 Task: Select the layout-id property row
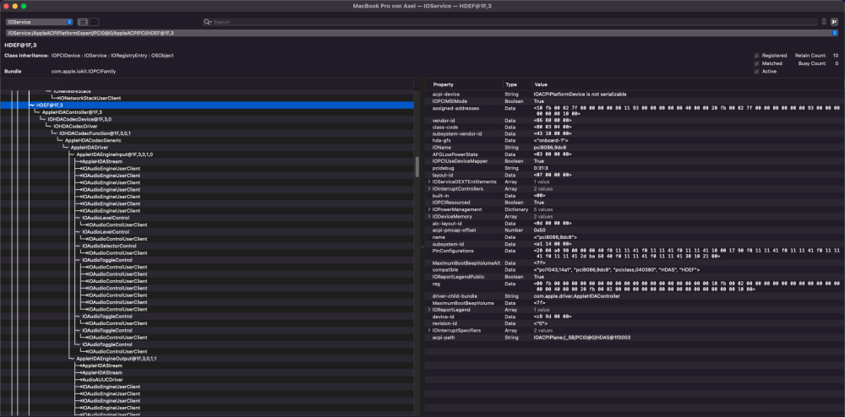(635, 175)
